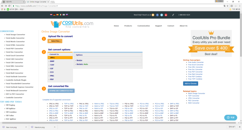This screenshot has width=242, height=130.
Task: Open menu for New Icon.png download
Action: 26,127
